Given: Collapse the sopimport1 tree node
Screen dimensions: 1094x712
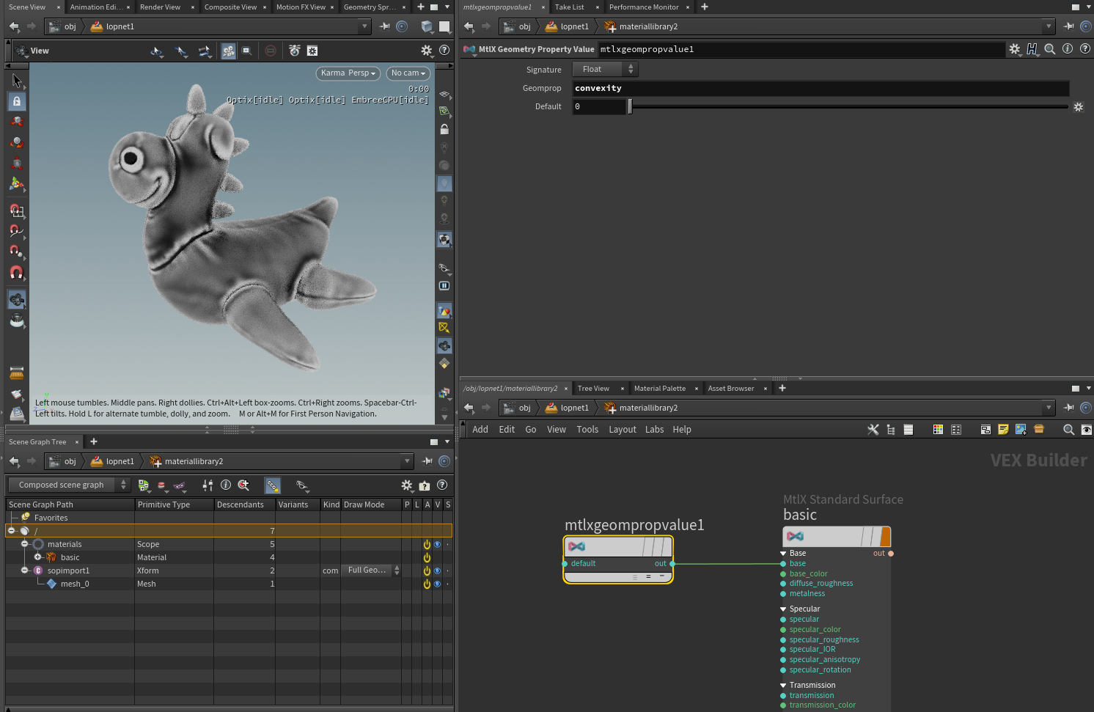Looking at the screenshot, I should coord(24,570).
